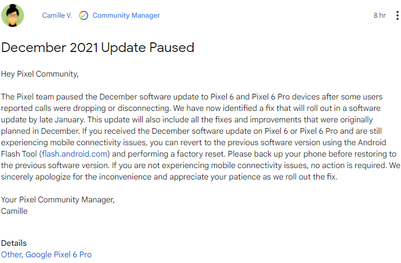
Task: Open the Google Pixel 6 Pro link
Action: coord(58,254)
